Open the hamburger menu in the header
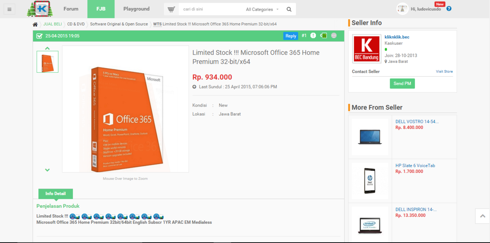Viewport: 490px width, 243px height. (x=9, y=9)
